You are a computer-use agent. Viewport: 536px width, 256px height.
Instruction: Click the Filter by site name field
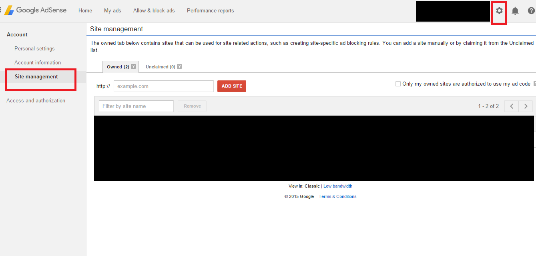[136, 106]
